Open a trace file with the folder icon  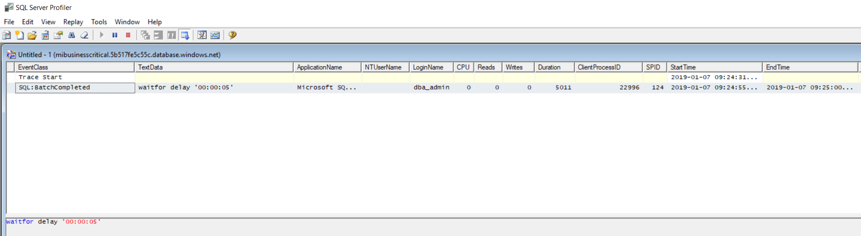pyautogui.click(x=32, y=35)
